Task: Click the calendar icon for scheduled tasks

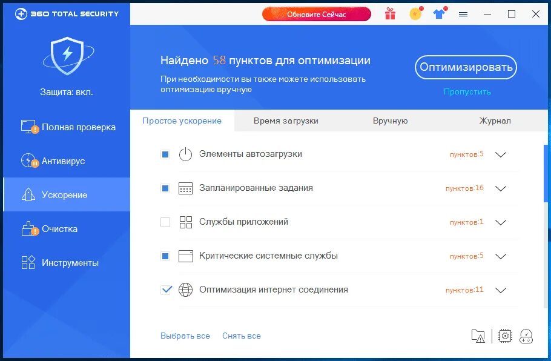Action: tap(185, 188)
